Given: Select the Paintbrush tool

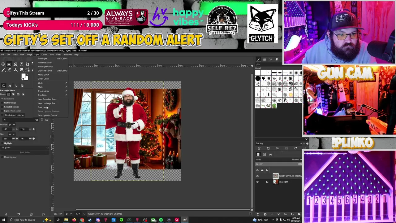Looking at the screenshot, I should click(x=3, y=70).
